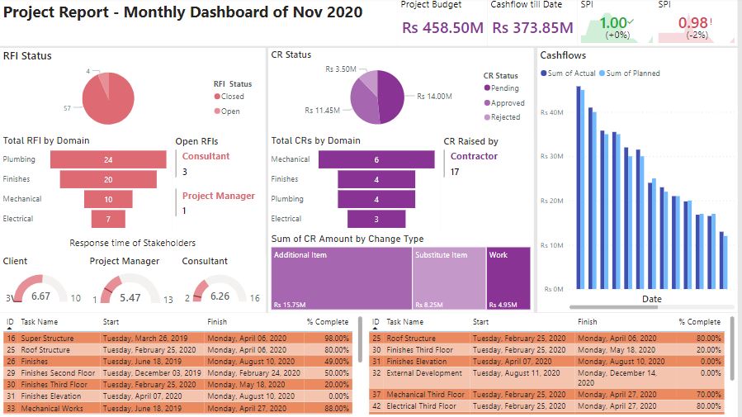Sort right table by Task Name header

407,322
